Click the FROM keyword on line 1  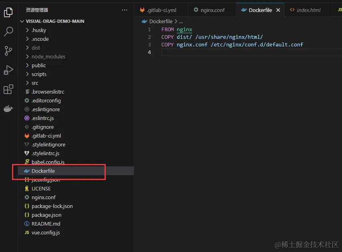(167, 30)
